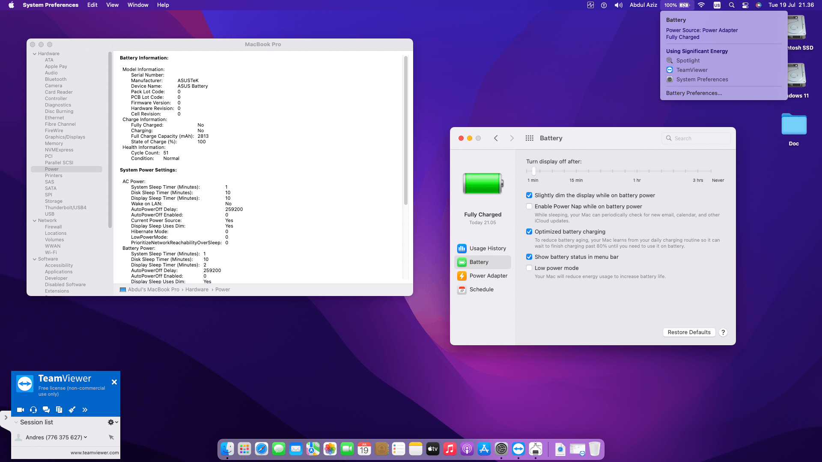Collapse the Network section in sidebar
Image resolution: width=822 pixels, height=462 pixels.
point(35,221)
